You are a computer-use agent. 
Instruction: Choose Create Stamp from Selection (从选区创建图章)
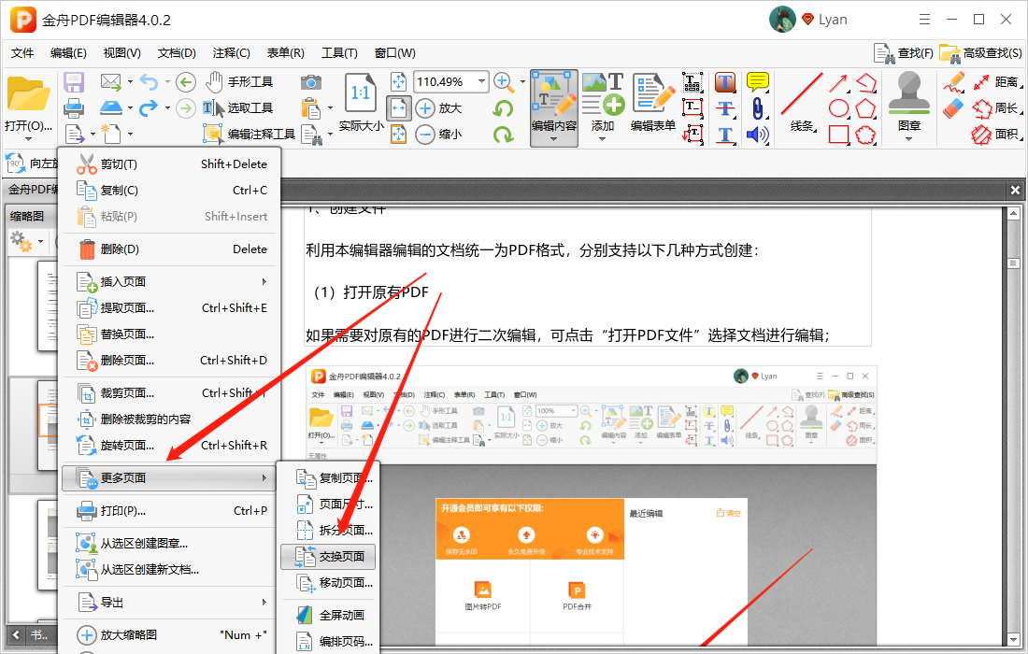click(x=172, y=543)
